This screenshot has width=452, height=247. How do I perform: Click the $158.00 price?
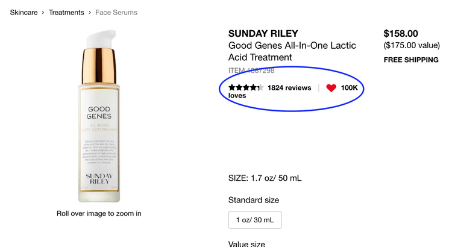[401, 34]
